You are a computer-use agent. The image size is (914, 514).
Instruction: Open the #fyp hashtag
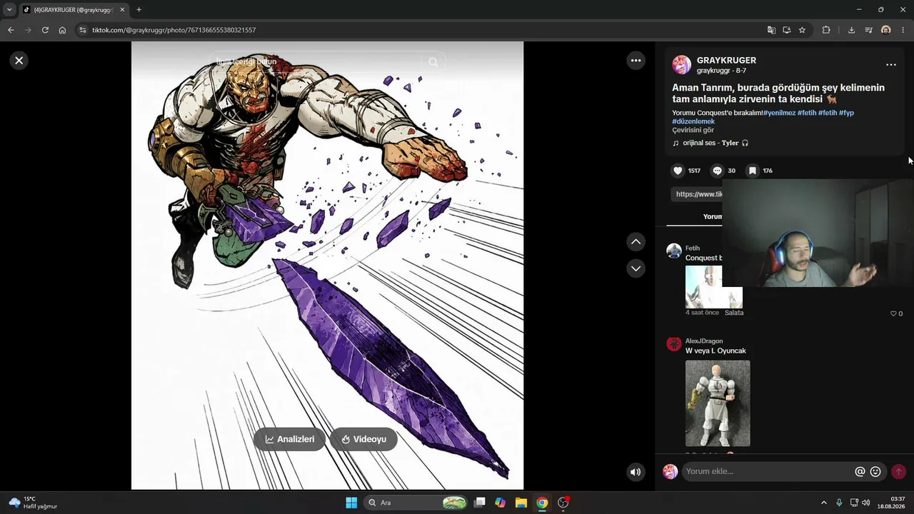click(x=846, y=113)
